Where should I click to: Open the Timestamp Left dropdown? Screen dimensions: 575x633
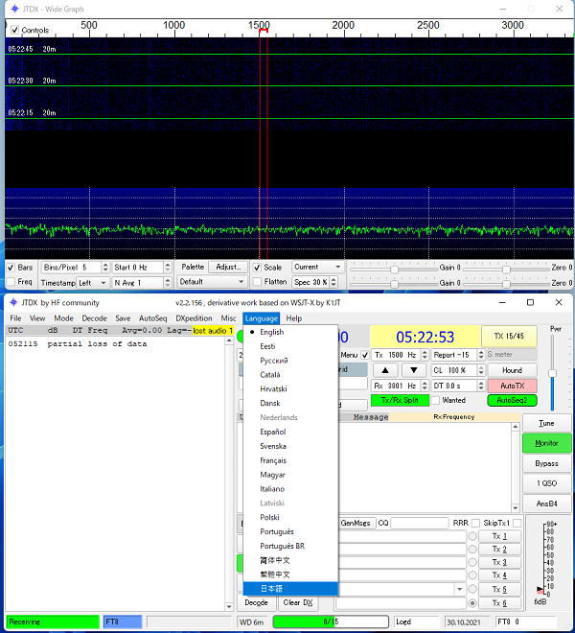92,283
